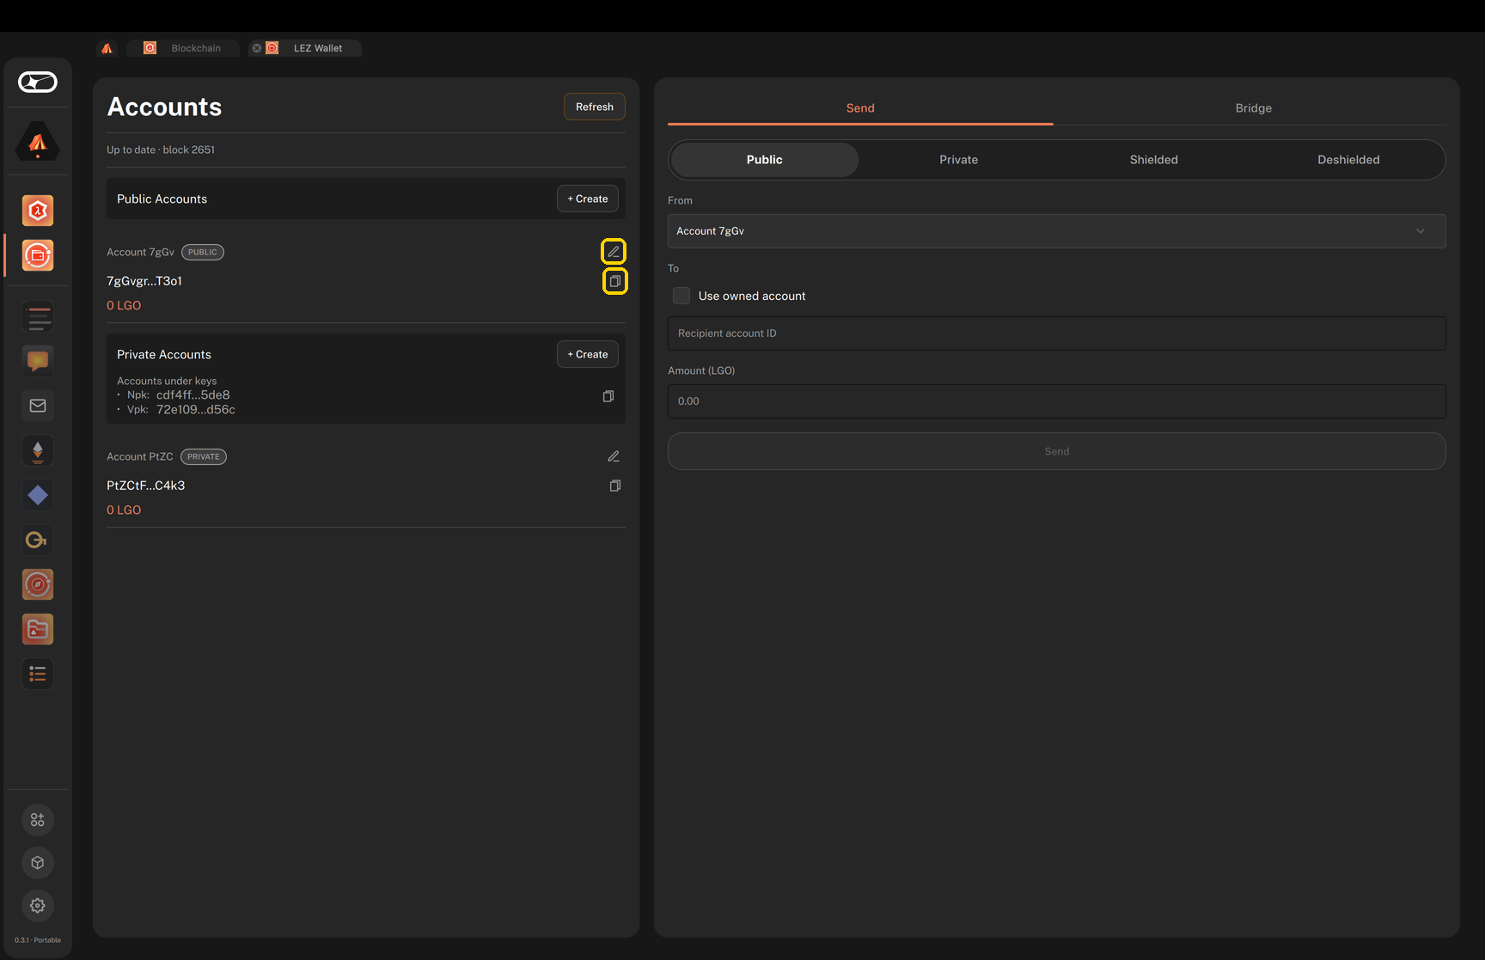1485x960 pixels.
Task: Open the LEZ Wallet app in sidebar
Action: (x=38, y=255)
